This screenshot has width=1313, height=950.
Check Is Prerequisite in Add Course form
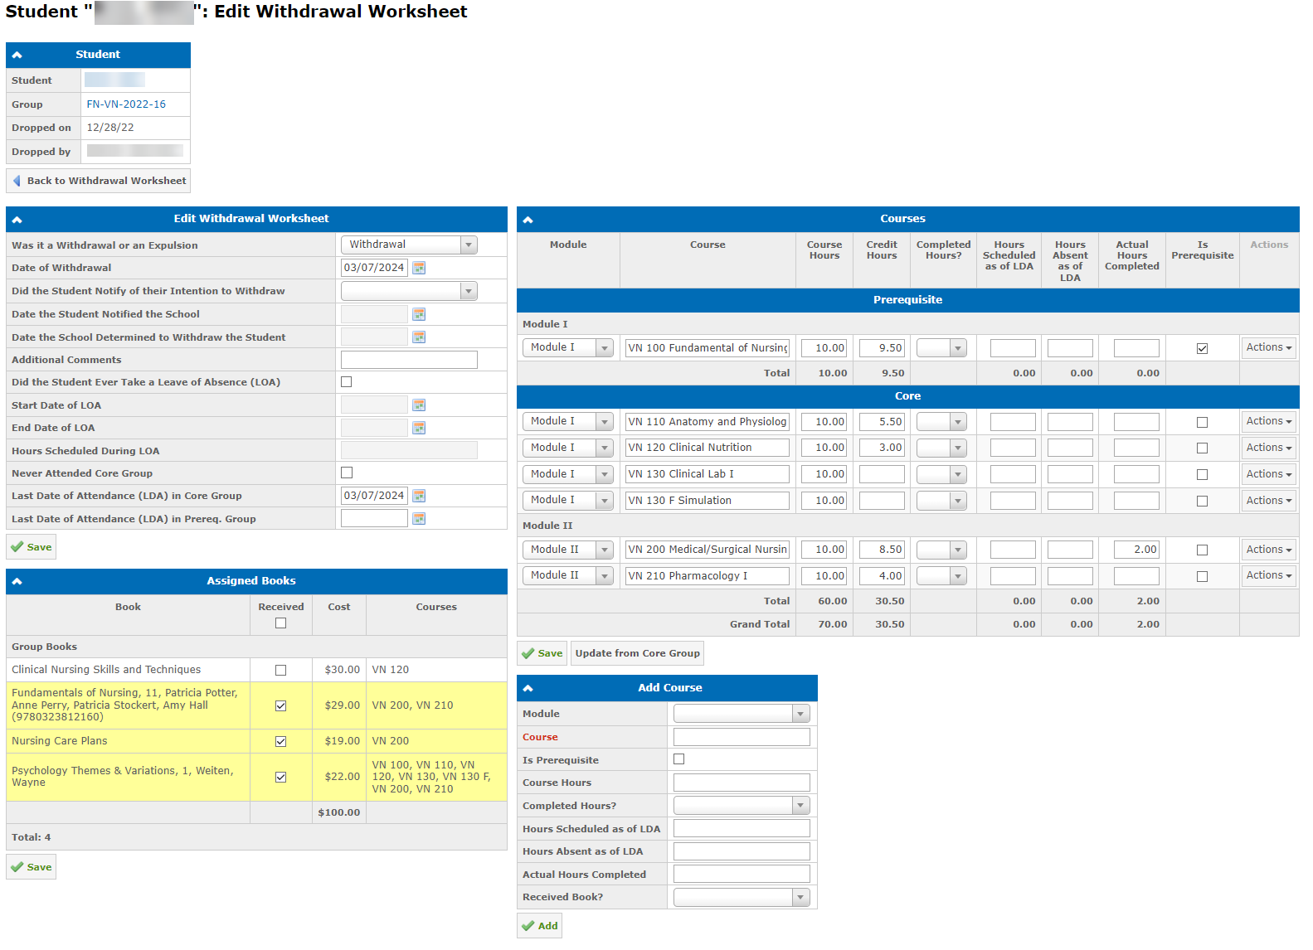point(679,759)
